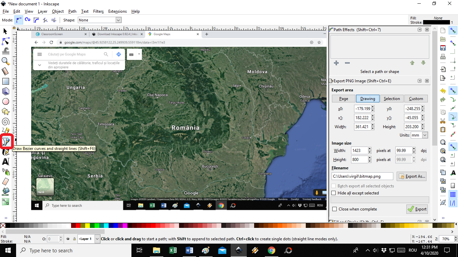Select the Gradient tool
The width and height of the screenshot is (458, 257).
pyautogui.click(x=5, y=202)
